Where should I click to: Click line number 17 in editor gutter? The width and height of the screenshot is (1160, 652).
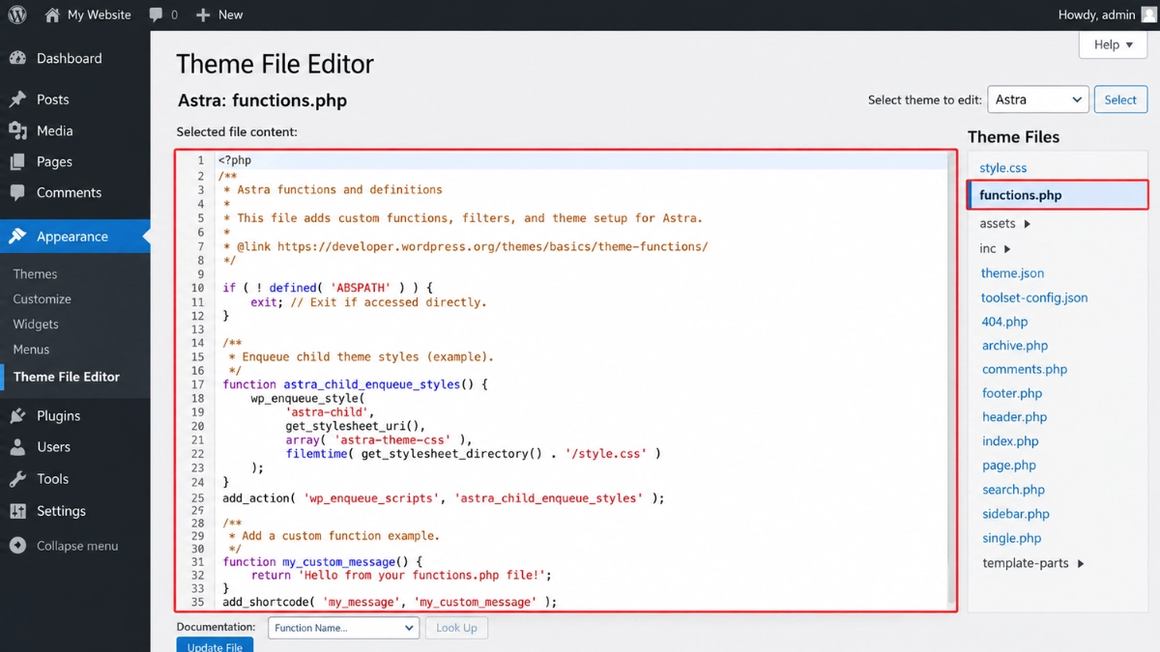pos(198,384)
